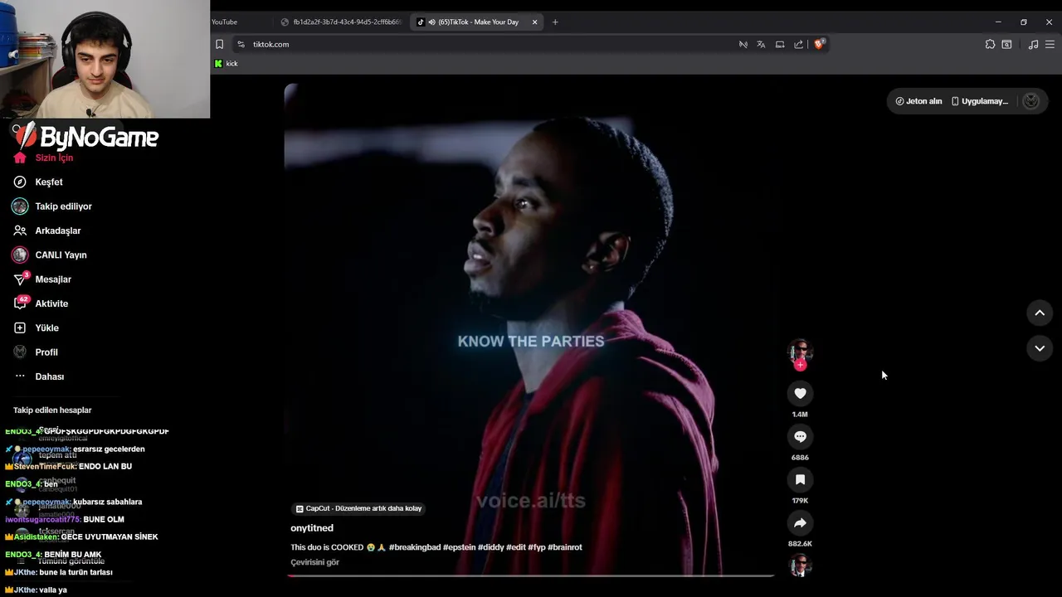Open the onytitned creator profile
The height and width of the screenshot is (597, 1062).
point(312,528)
